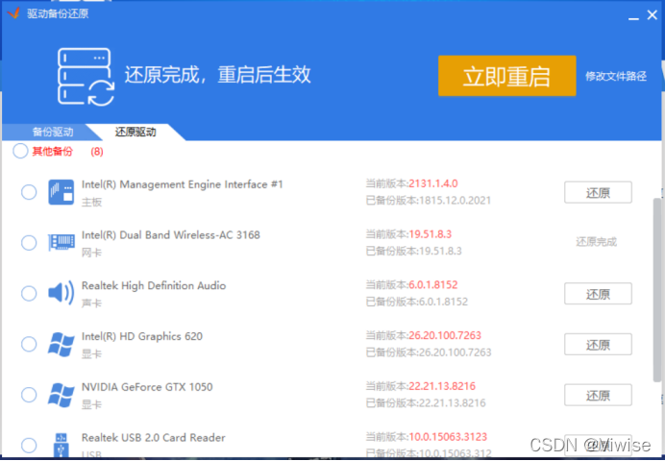Open the 修改文件路径 link

point(616,76)
